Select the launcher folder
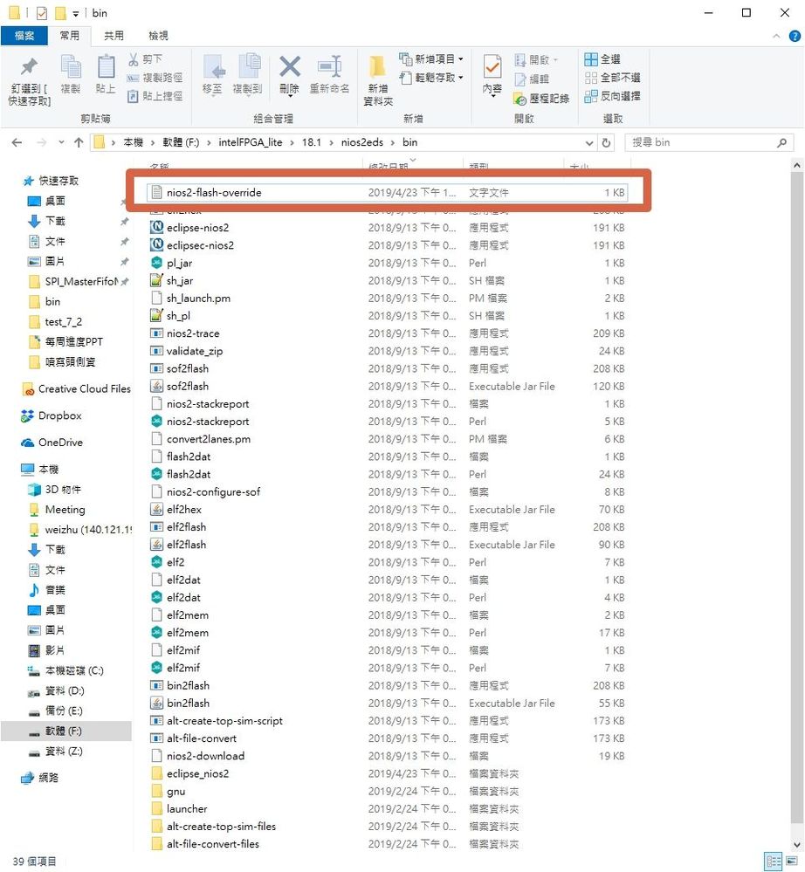 386,808
